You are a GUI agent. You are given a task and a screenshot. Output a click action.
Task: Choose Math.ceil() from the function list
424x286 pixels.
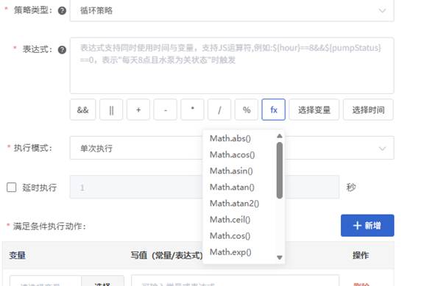pyautogui.click(x=230, y=220)
